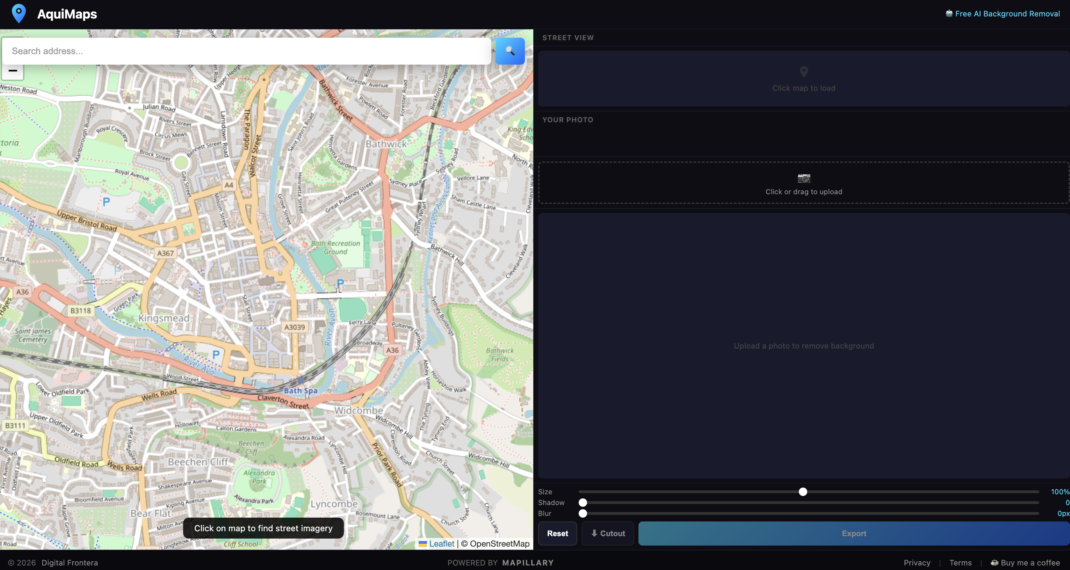
Task: Click the Cutout button
Action: click(x=608, y=533)
